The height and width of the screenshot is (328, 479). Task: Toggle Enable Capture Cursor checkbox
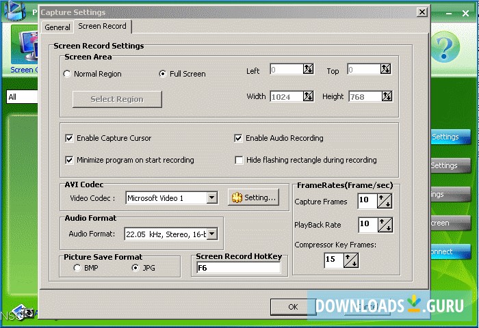[69, 138]
